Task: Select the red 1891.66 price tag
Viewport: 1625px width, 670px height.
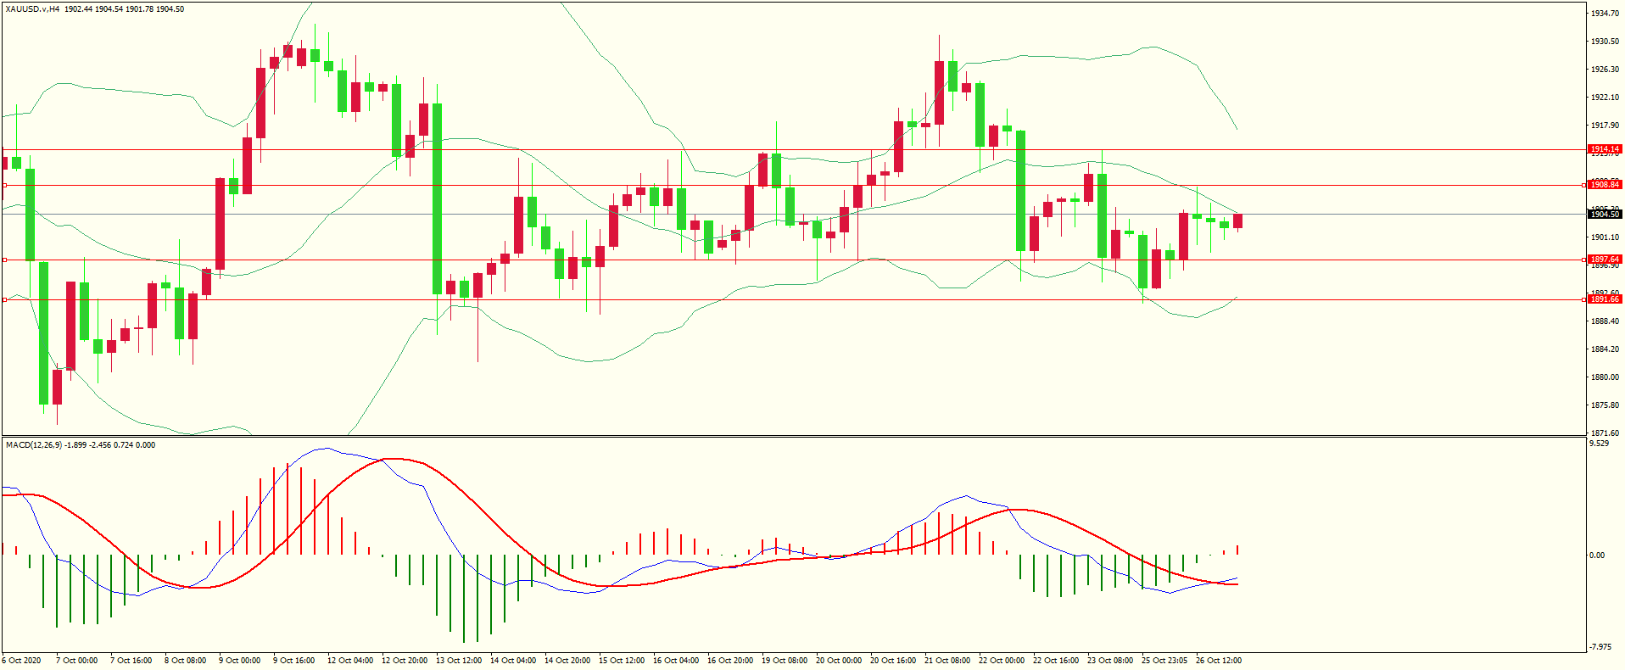Action: point(1605,299)
